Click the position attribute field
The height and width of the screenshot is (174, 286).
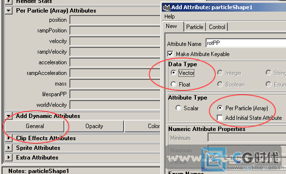coord(115,20)
